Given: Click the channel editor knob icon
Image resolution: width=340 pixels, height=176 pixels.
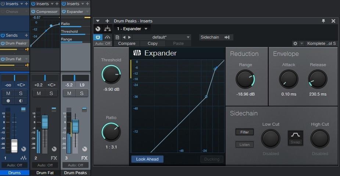Looking at the screenshot, I should 98,29.
